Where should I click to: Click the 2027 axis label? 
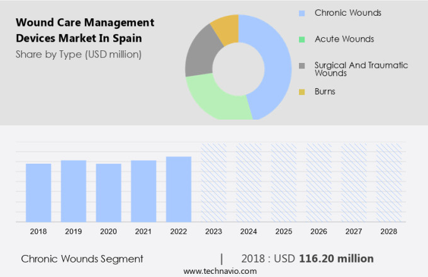pos(354,232)
